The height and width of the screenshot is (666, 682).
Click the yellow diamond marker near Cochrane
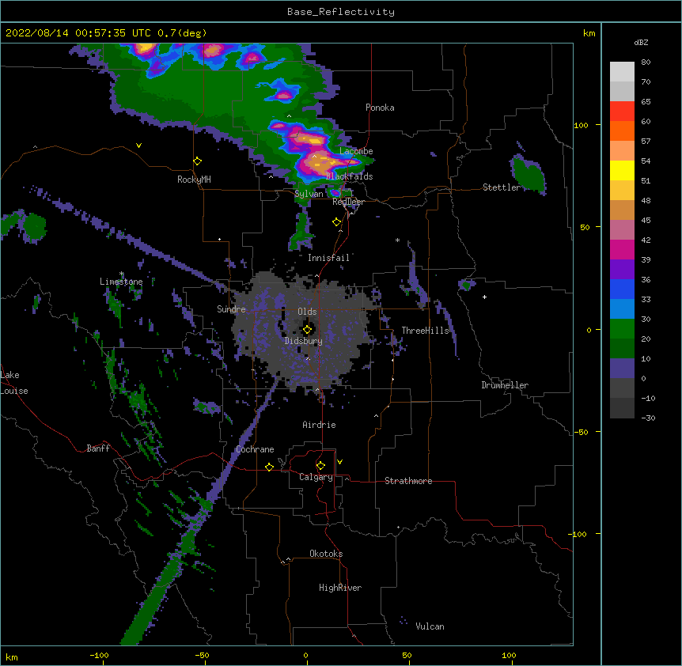coord(269,467)
